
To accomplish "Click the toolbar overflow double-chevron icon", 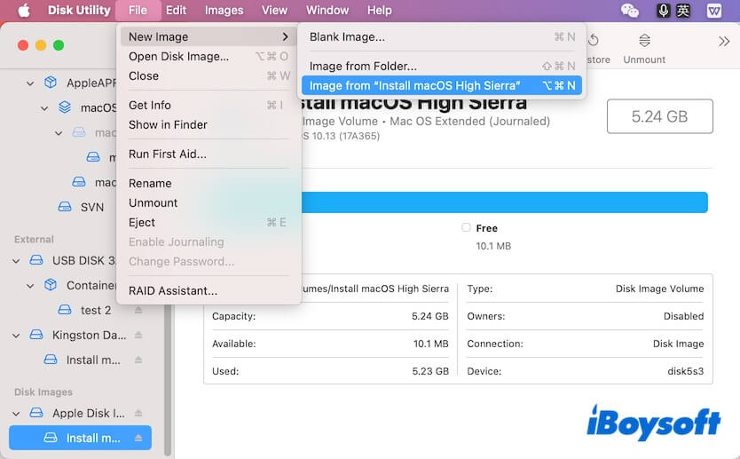I will coord(723,41).
